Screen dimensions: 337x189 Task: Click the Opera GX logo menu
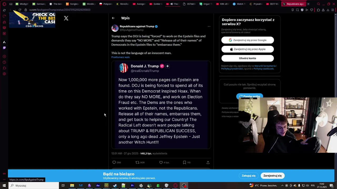tap(4, 4)
